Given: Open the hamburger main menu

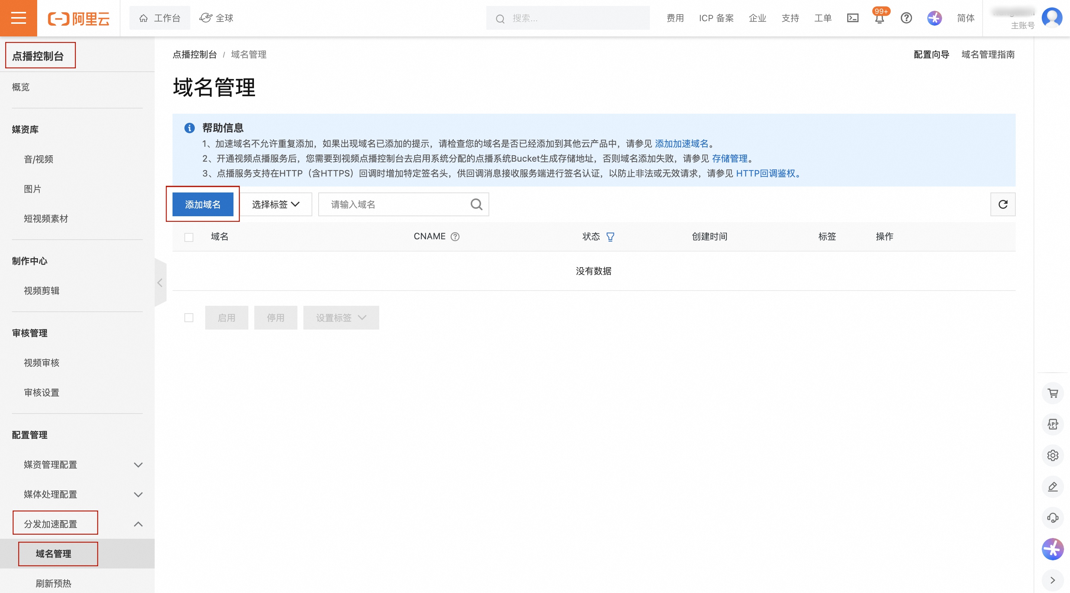Looking at the screenshot, I should [18, 18].
